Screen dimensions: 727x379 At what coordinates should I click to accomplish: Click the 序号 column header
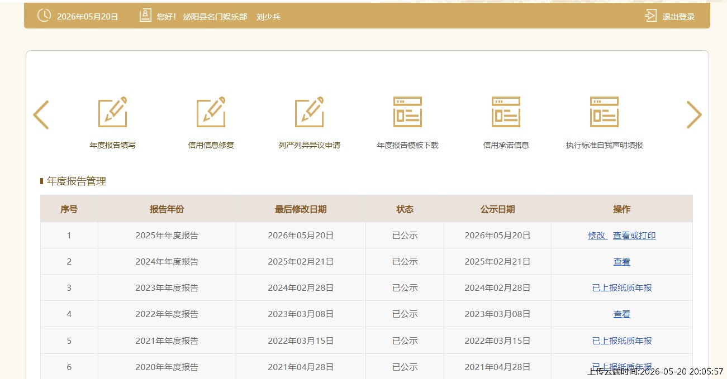pos(69,209)
